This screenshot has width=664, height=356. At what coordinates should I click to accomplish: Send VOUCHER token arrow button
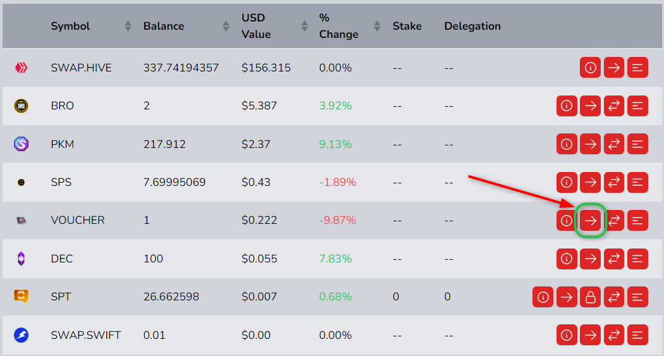tap(590, 221)
